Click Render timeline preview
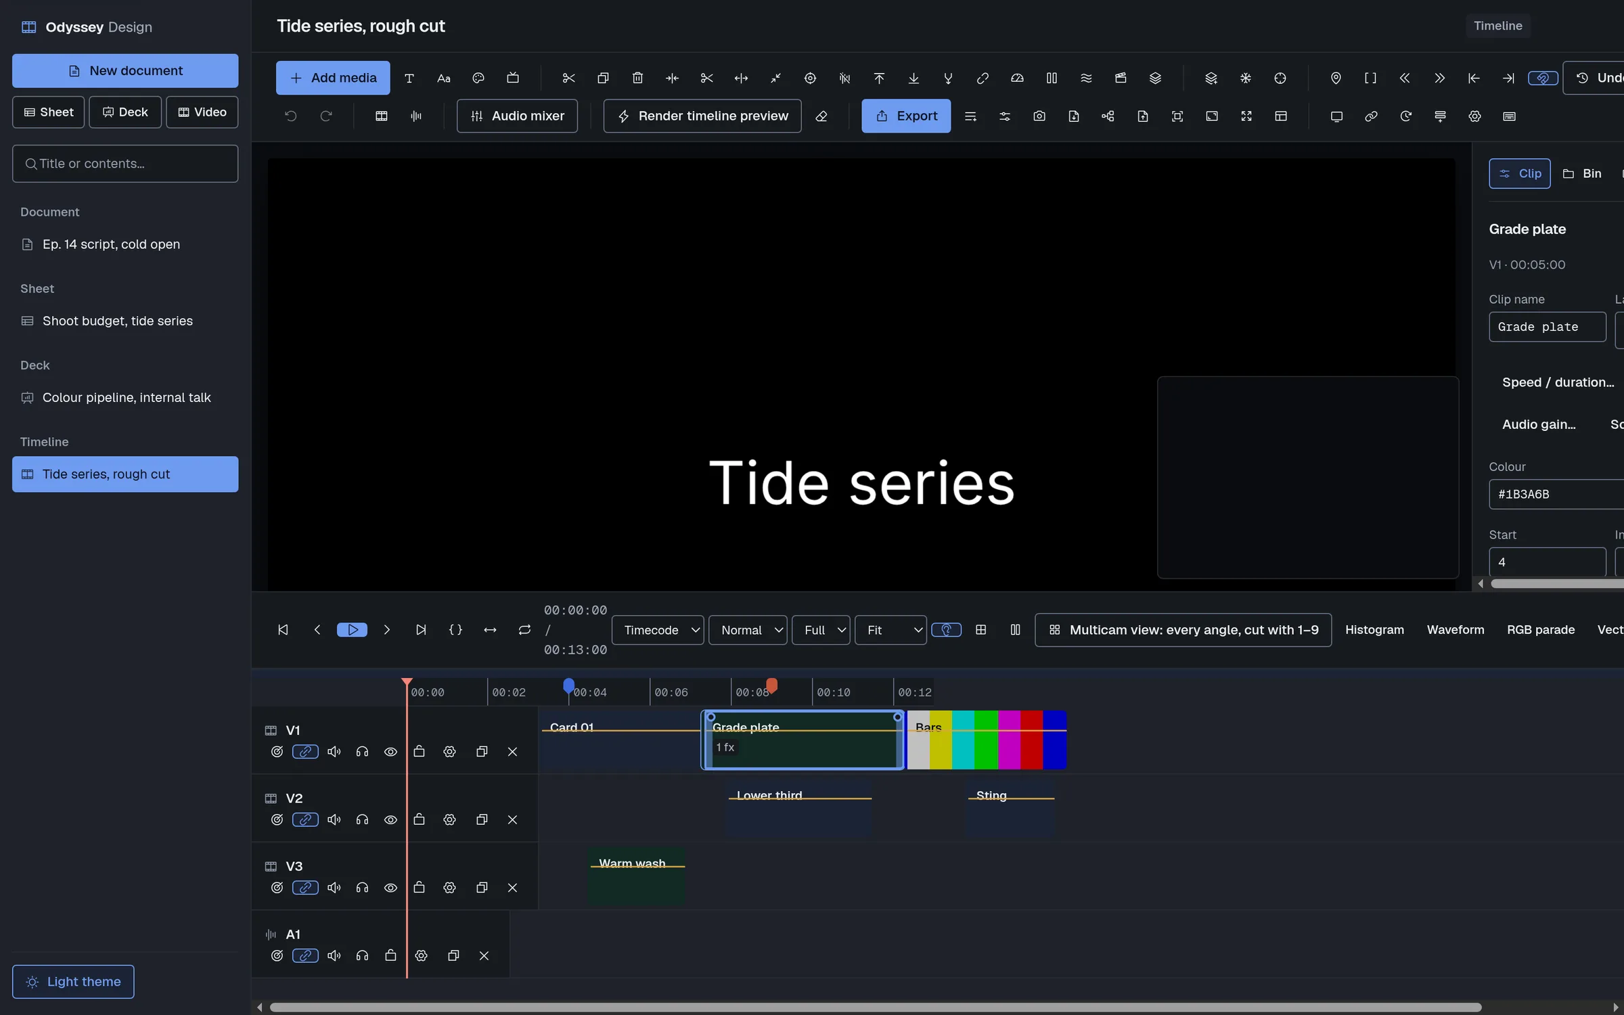 click(x=702, y=116)
